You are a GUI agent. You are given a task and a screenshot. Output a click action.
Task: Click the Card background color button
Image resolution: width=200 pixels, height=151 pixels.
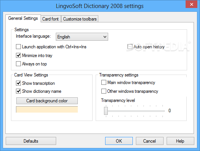47,101
